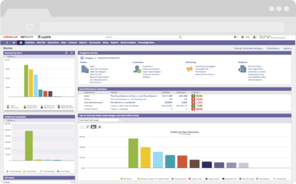The height and width of the screenshot is (184, 296).
Task: Open the Personalize dropdown
Action: point(273,48)
